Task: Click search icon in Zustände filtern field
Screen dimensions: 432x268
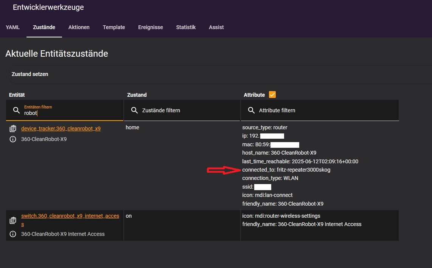Action: tap(134, 110)
